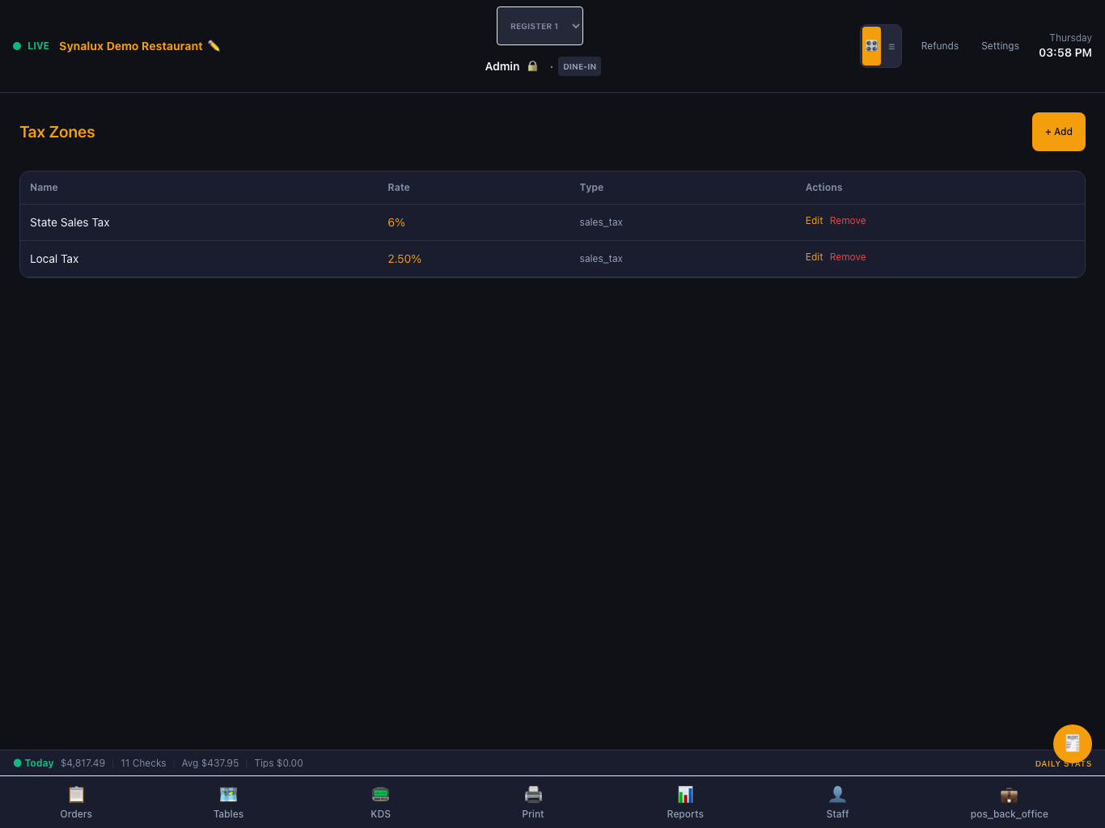The width and height of the screenshot is (1105, 828).
Task: Click the lock icon next to Admin
Action: [x=532, y=66]
